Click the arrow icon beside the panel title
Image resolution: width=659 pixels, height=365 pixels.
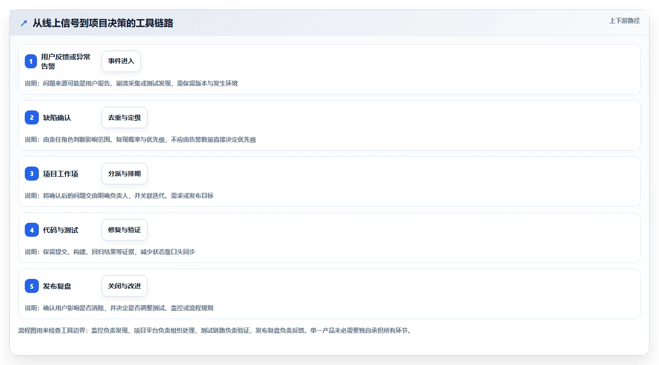pyautogui.click(x=24, y=23)
